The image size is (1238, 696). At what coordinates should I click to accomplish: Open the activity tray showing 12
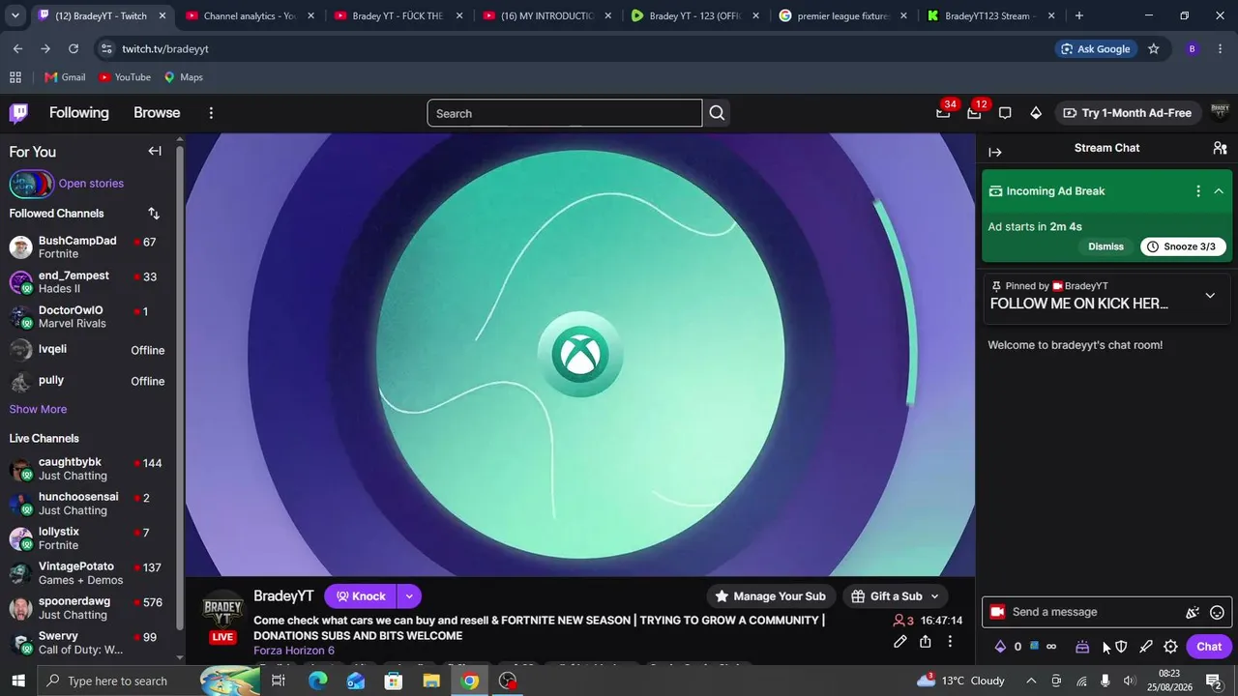974,113
